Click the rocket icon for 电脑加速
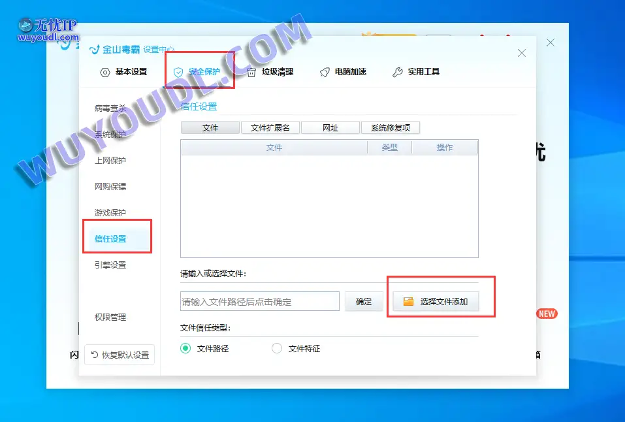The width and height of the screenshot is (625, 422). [x=325, y=73]
